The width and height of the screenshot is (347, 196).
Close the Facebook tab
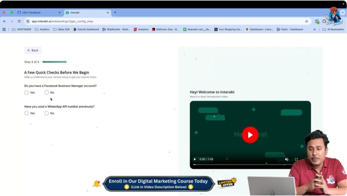[60, 13]
